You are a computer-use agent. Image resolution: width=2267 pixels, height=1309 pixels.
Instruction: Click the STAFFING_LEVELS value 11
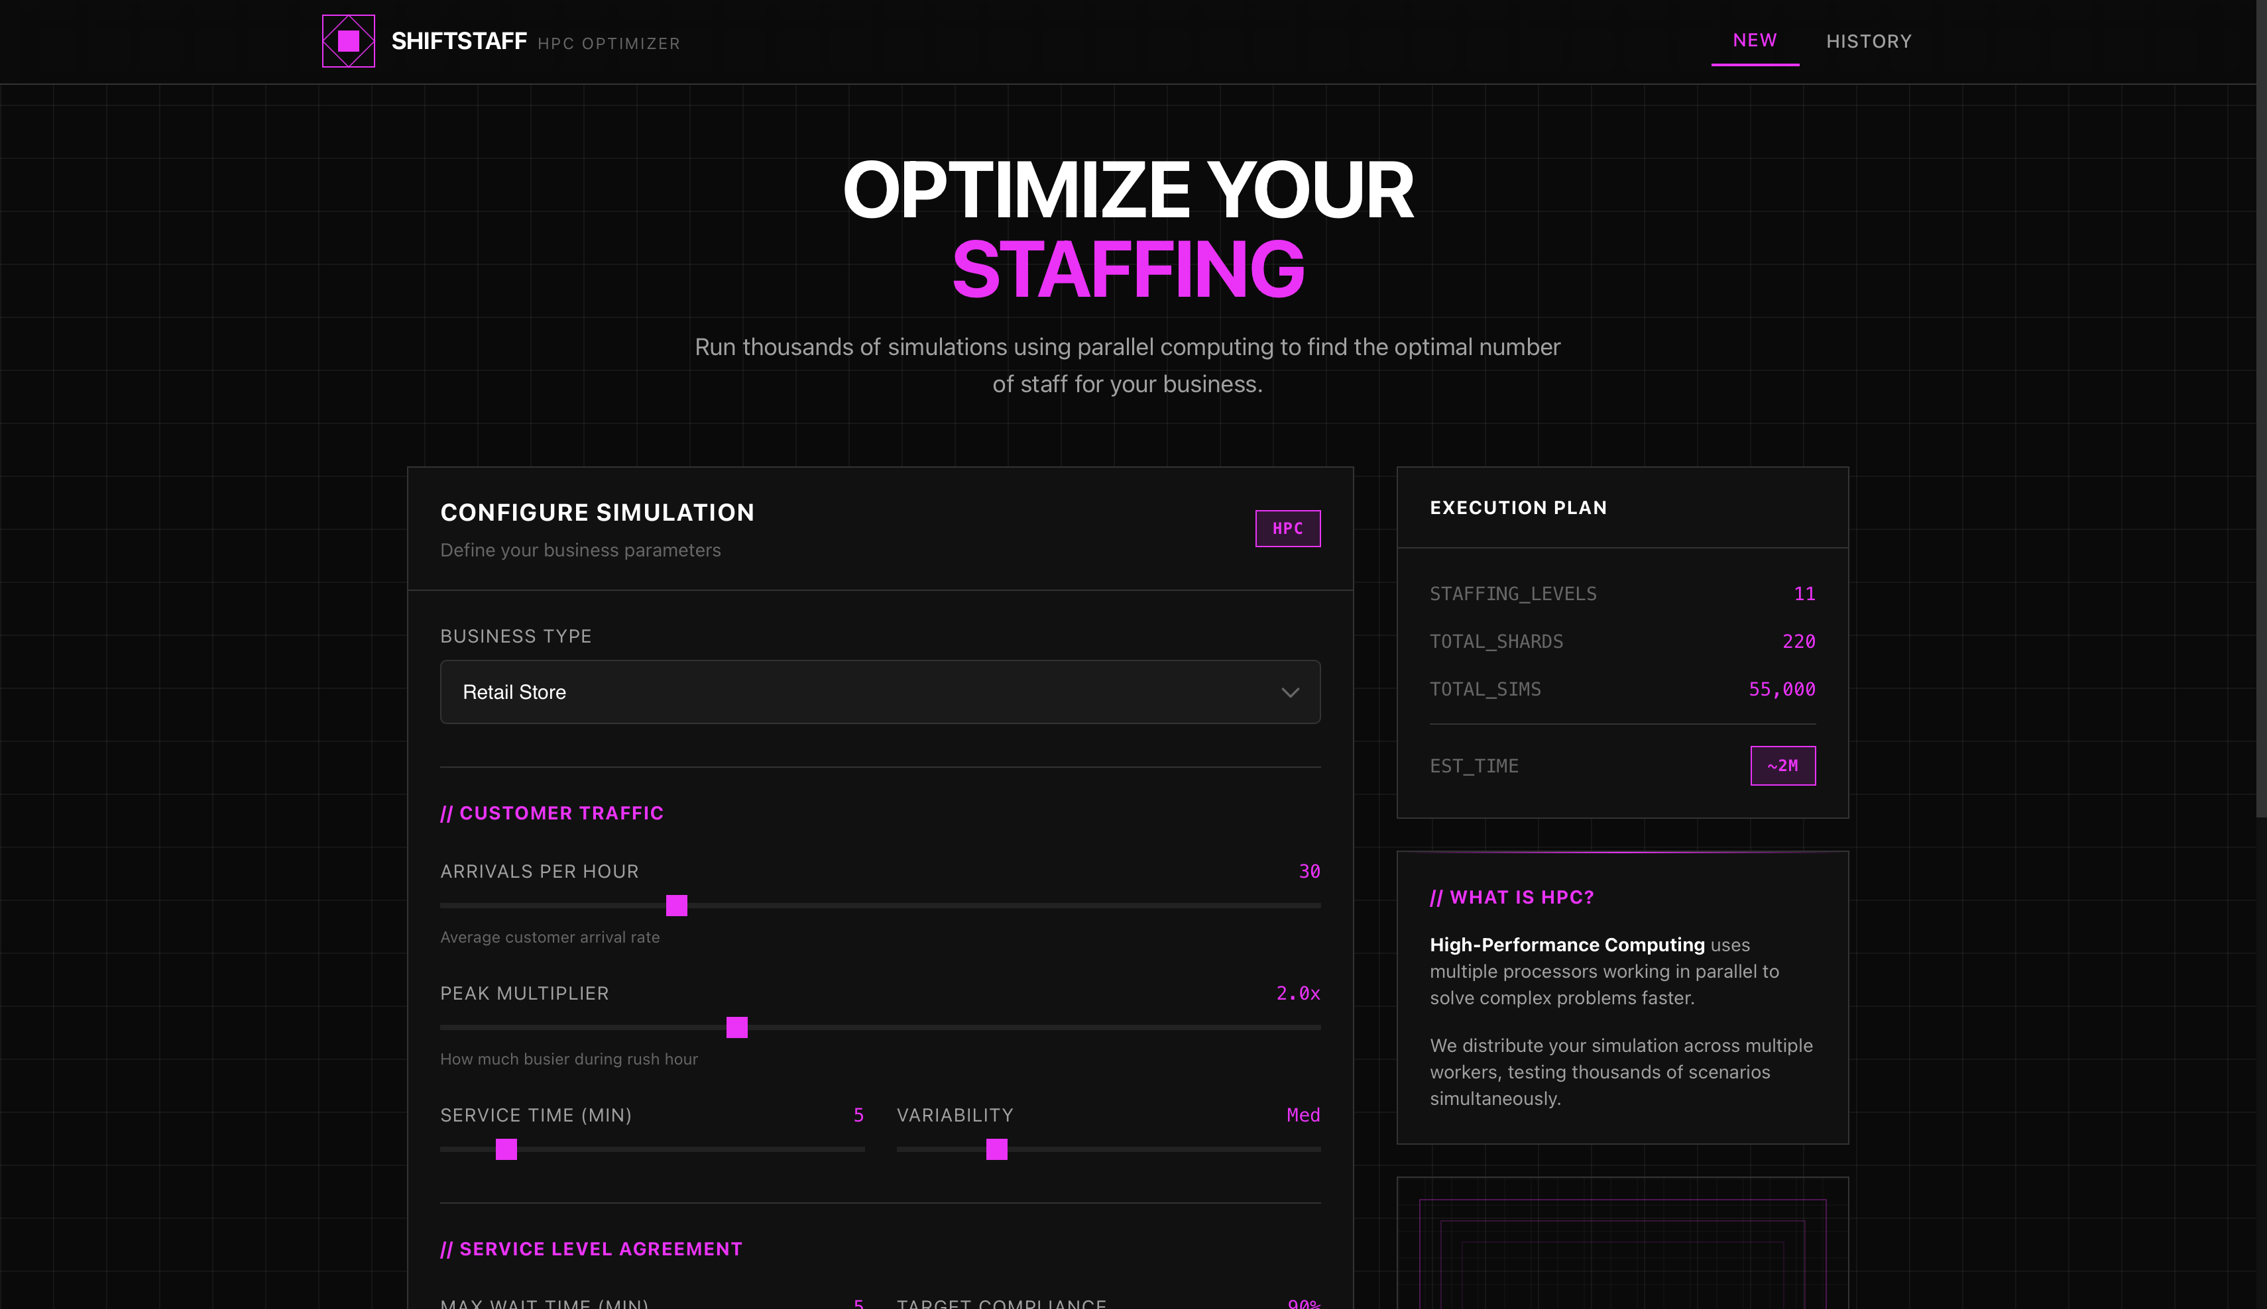[1804, 594]
